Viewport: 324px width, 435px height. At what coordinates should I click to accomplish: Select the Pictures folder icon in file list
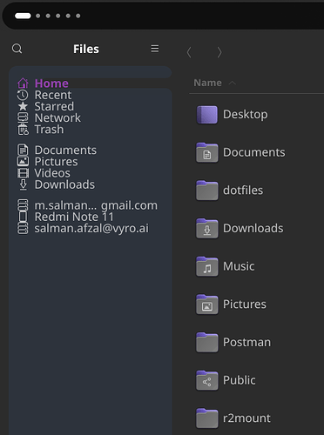[x=207, y=304]
